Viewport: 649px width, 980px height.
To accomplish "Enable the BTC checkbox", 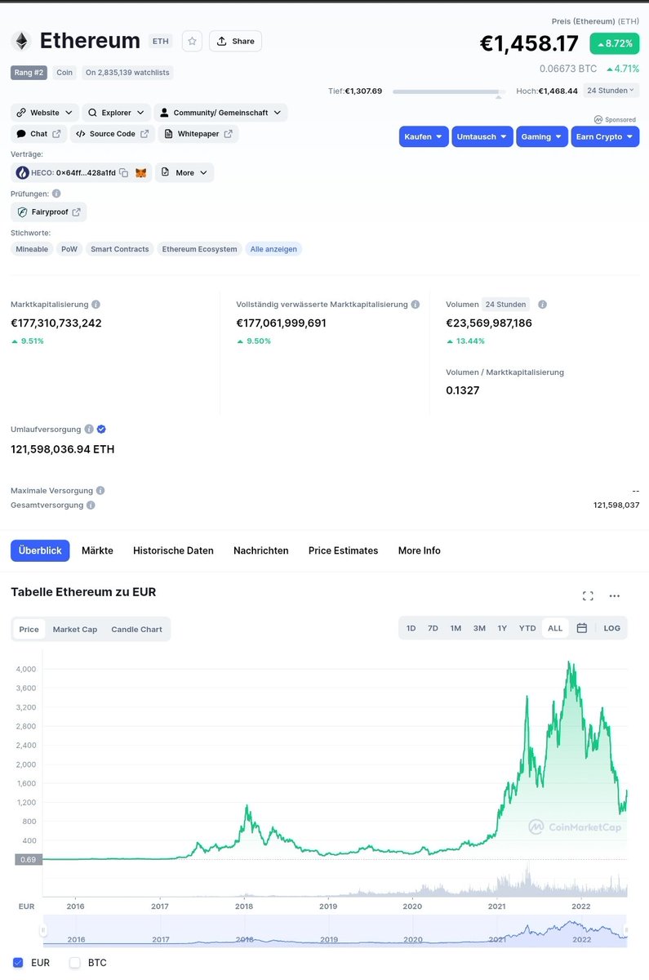I will click(x=75, y=963).
